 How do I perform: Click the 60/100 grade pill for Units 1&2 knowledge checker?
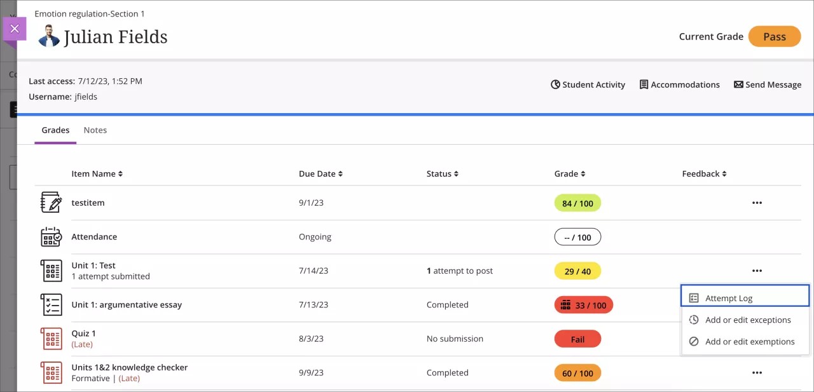tap(577, 372)
